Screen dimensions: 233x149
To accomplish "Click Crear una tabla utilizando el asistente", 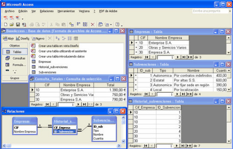I will tap(62, 51).
